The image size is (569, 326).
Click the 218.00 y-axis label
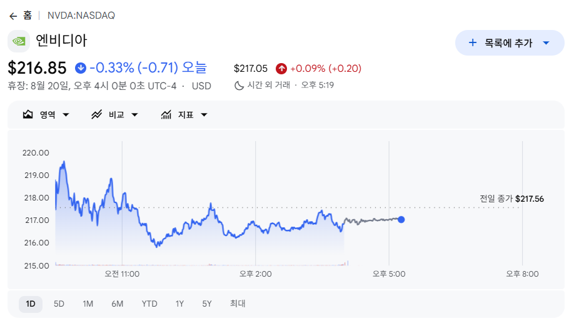(x=37, y=197)
